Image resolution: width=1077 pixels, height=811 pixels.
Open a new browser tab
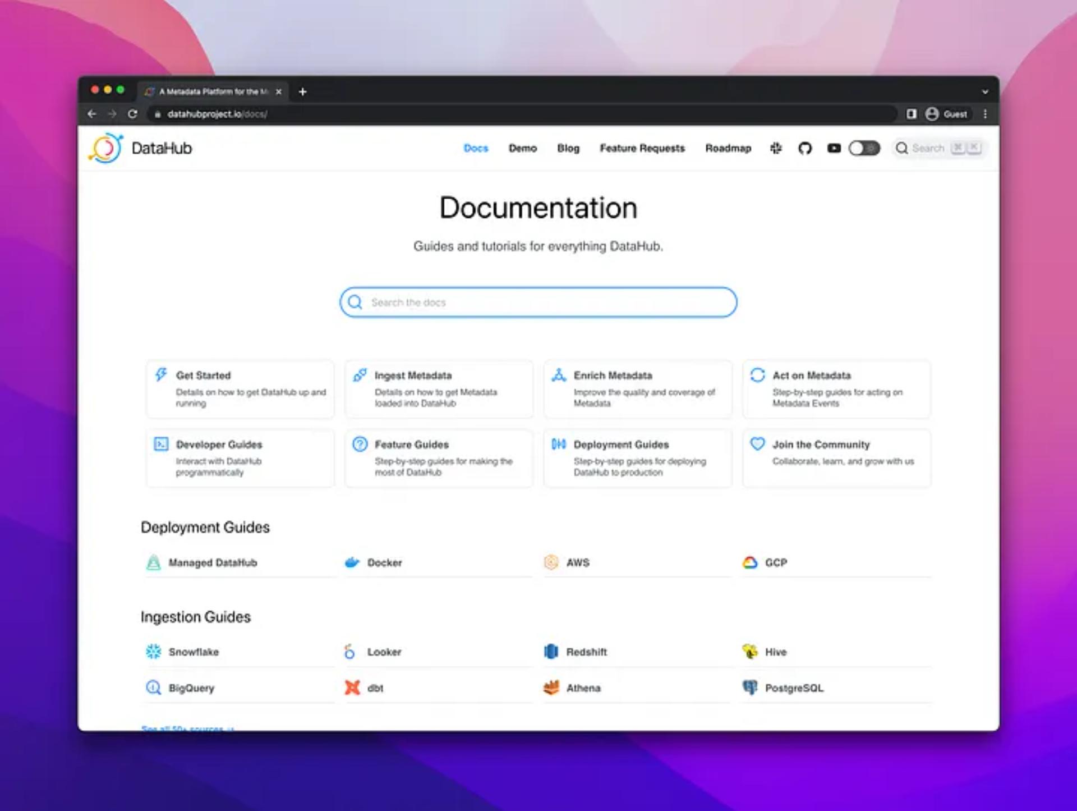tap(302, 91)
